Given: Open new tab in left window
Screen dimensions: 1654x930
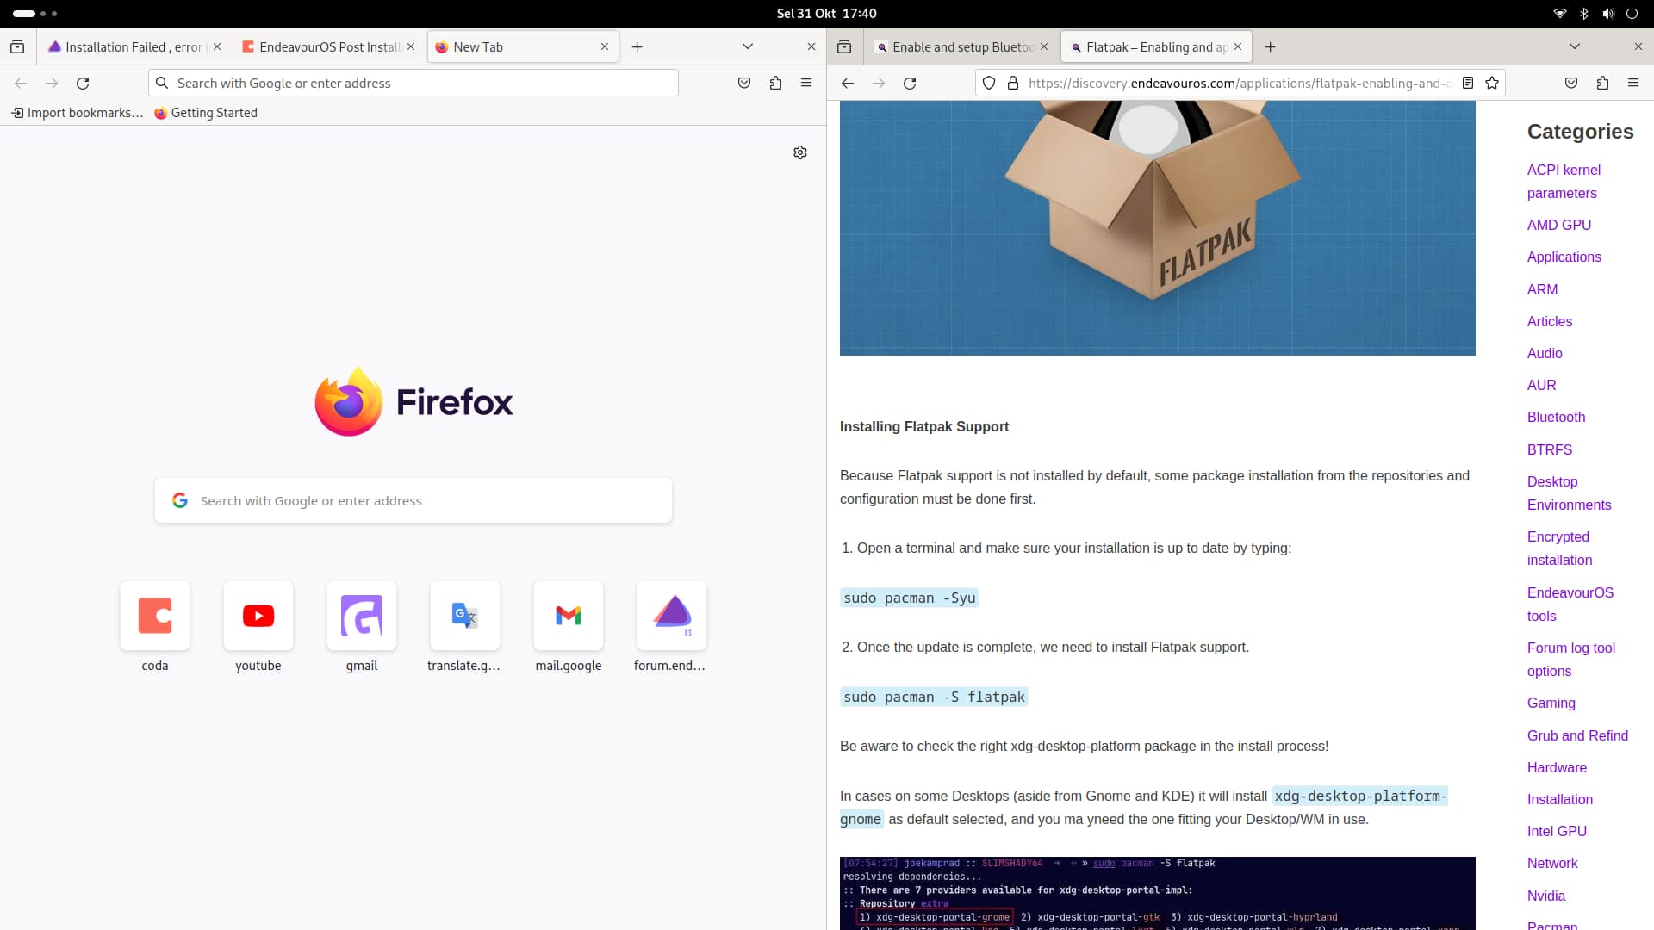Looking at the screenshot, I should coord(637,46).
